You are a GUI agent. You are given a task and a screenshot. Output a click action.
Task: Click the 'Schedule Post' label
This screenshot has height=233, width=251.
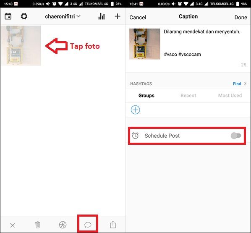pos(162,136)
